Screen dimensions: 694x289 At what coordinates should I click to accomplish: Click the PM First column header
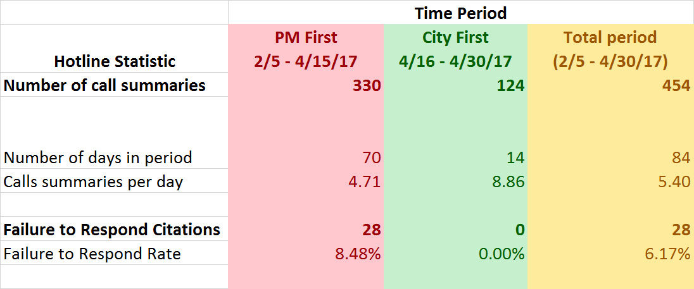click(306, 49)
